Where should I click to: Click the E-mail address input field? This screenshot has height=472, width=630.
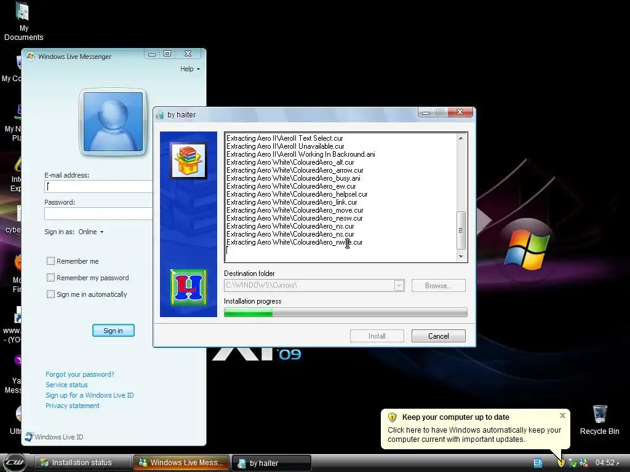click(98, 186)
